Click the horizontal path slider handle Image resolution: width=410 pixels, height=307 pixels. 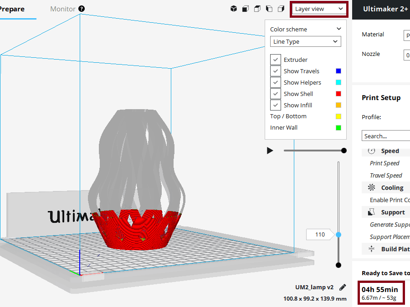point(344,151)
